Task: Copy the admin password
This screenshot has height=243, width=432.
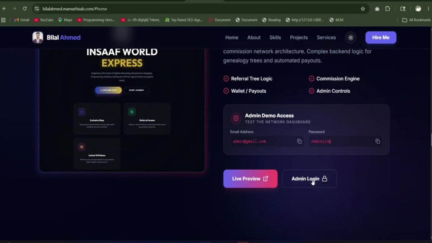Action: click(378, 141)
